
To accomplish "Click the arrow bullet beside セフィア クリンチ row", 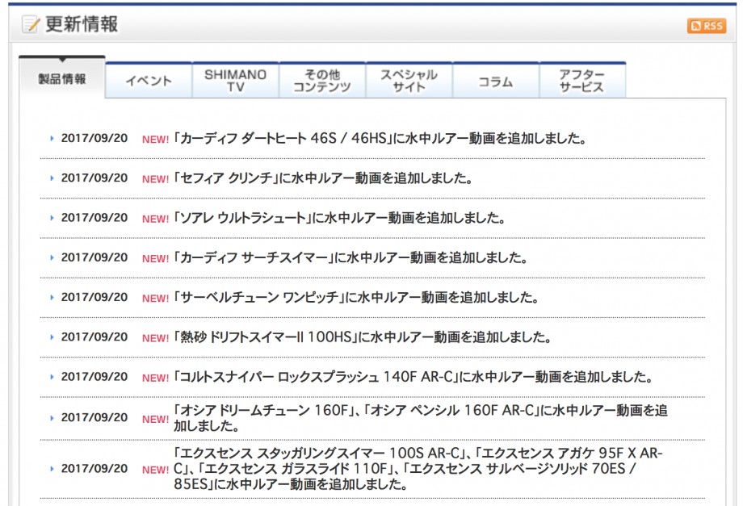I will [x=52, y=178].
